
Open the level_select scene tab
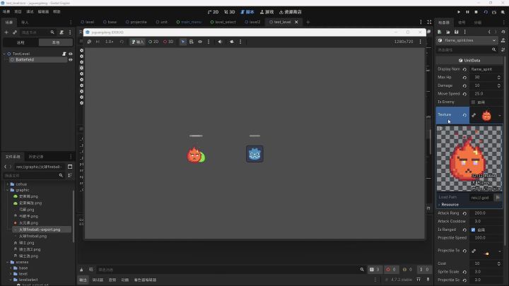coord(223,22)
